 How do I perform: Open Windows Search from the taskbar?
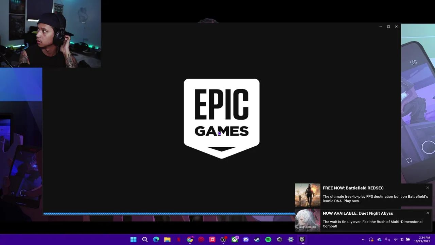point(145,240)
